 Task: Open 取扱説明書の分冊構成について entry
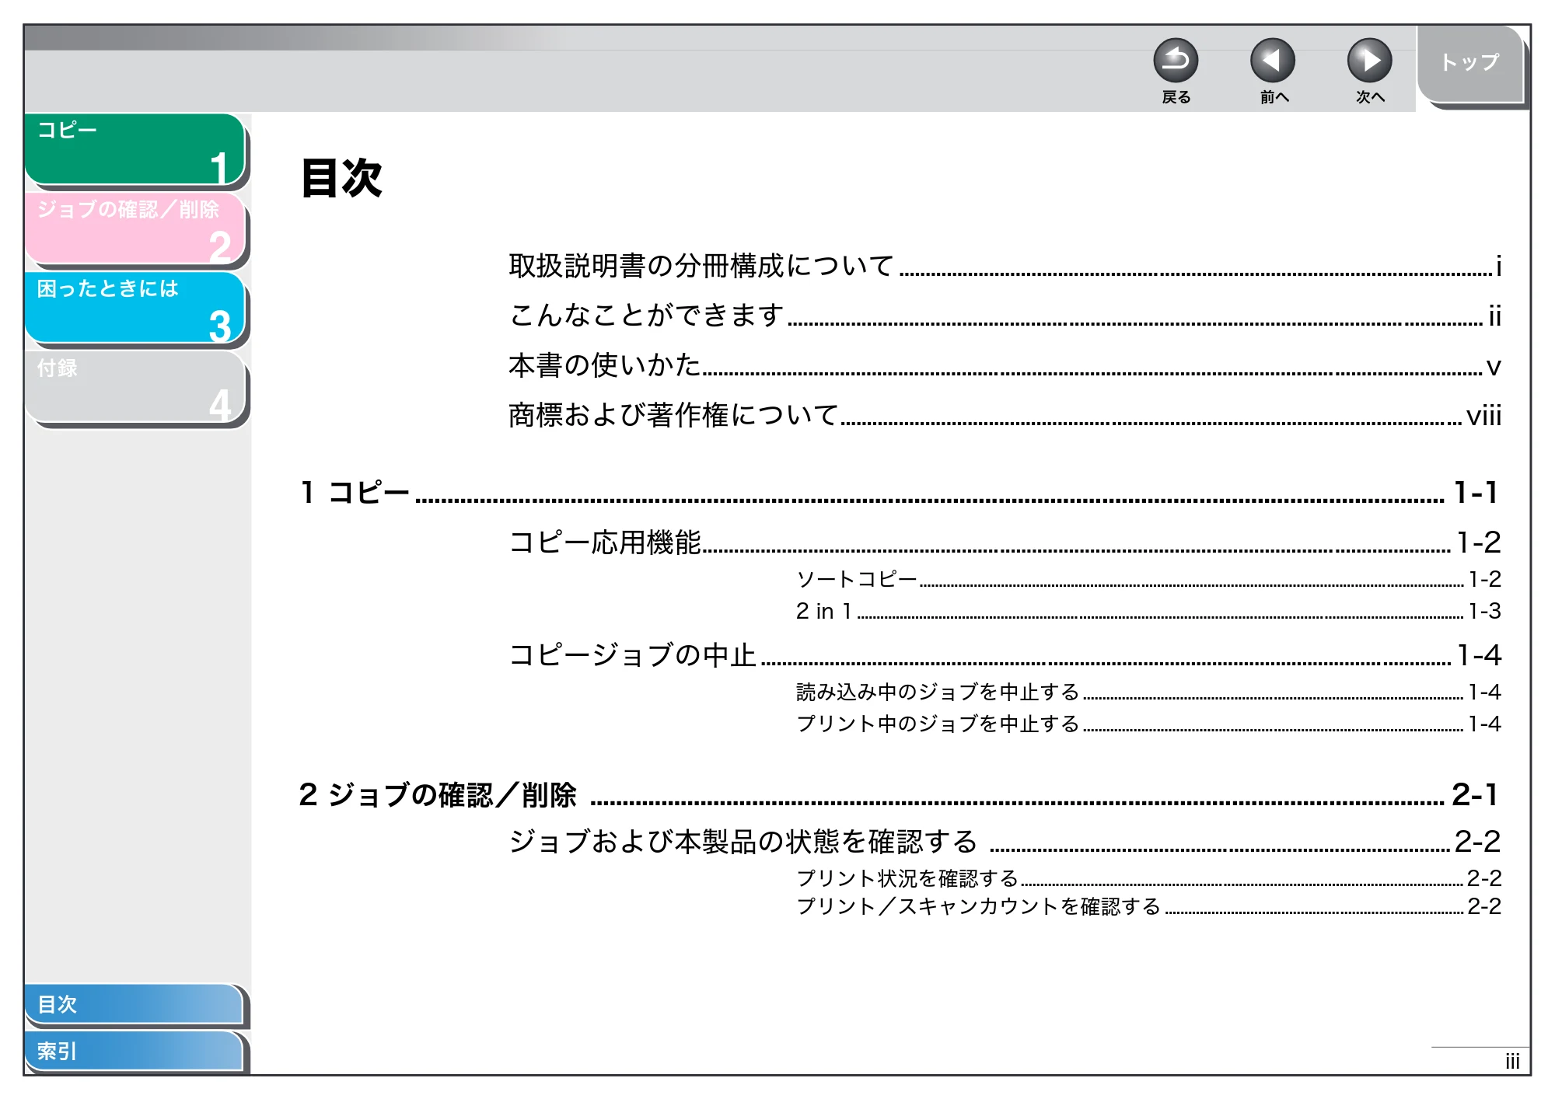[x=1005, y=267]
